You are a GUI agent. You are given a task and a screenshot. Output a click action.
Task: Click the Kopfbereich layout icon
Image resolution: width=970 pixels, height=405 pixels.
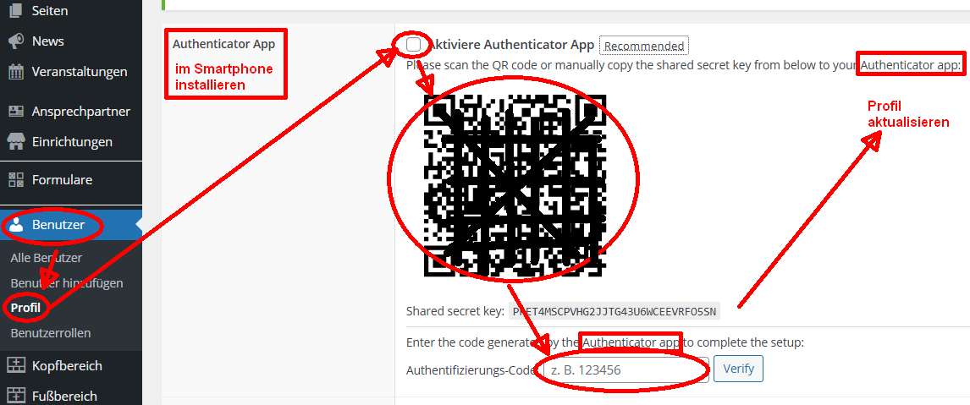tap(16, 365)
